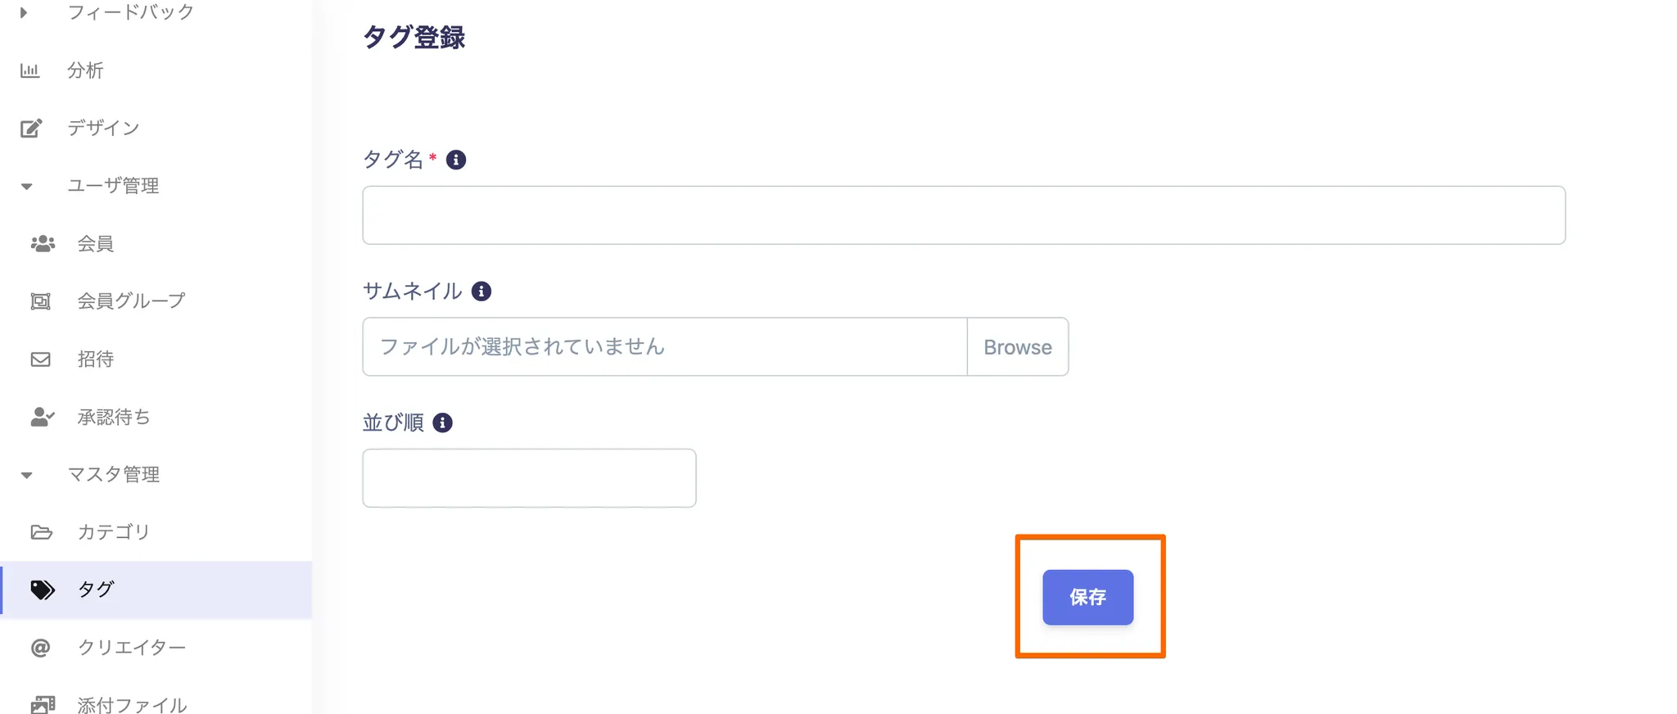
Task: Click the info icon beside タグ名
Action: (456, 160)
